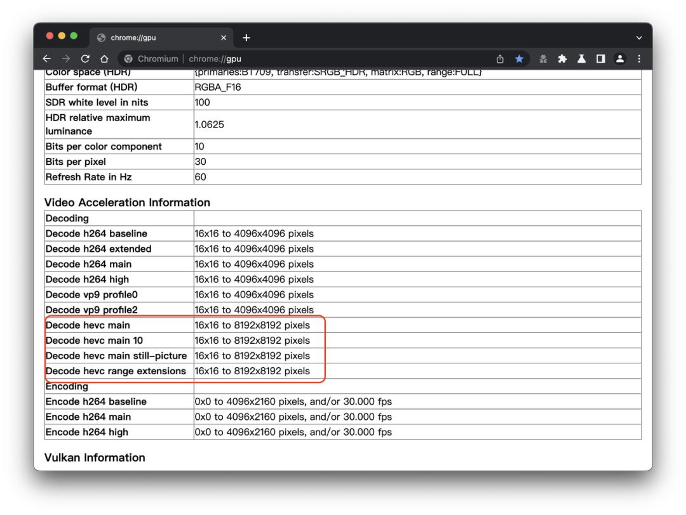Click the Encode h264 baseline row label

point(96,401)
